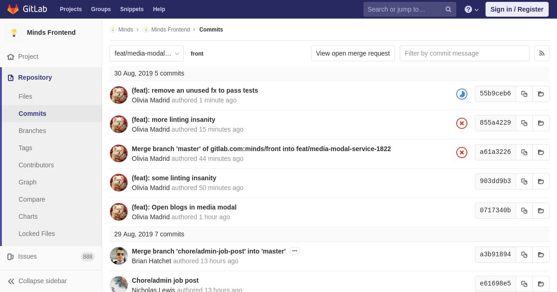This screenshot has height=292, width=557.
Task: Click 'front' path breadcrumb beside branch selector
Action: point(197,54)
